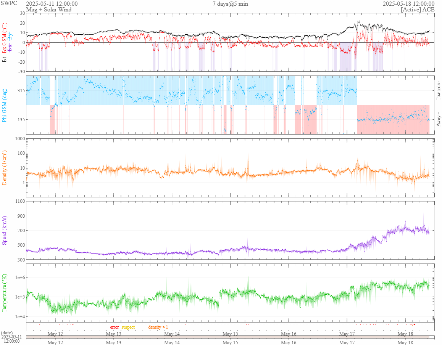Screen dimensions: 442x345
Task: Toggle the By series legend entry
Action: pos(10,36)
